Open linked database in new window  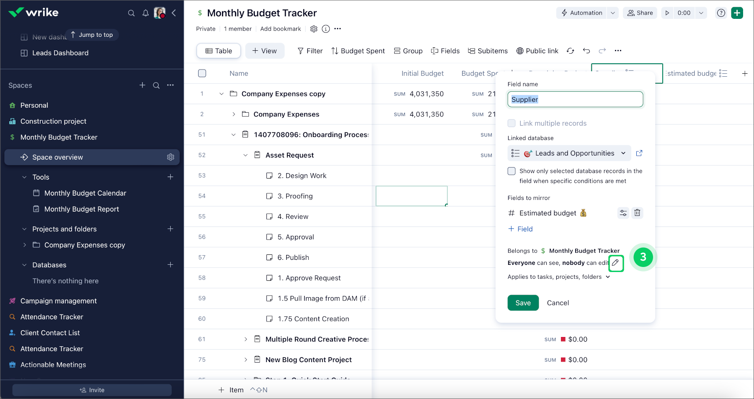pos(639,153)
